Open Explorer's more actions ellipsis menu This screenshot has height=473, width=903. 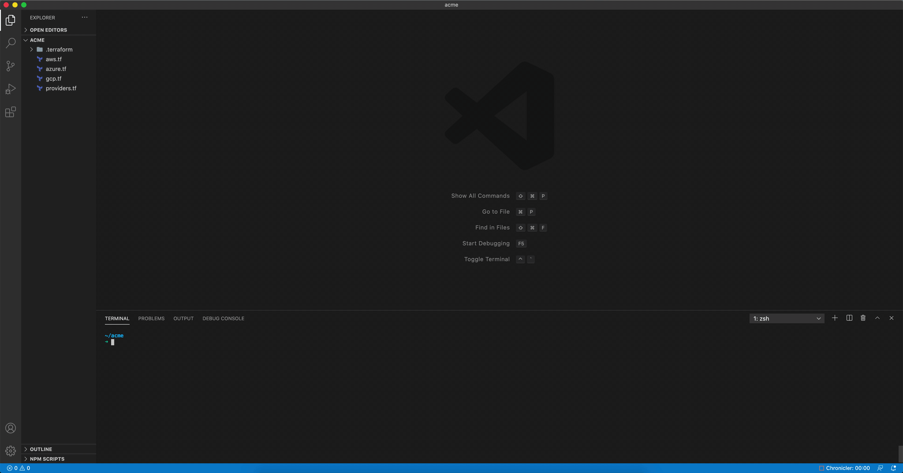[x=85, y=18]
